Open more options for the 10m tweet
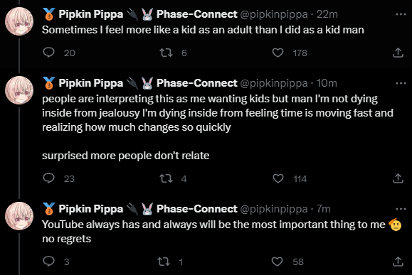This screenshot has width=412, height=275. coord(401,83)
